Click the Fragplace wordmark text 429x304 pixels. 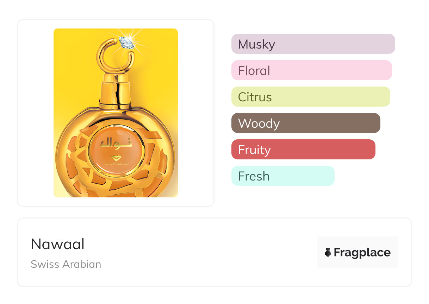click(362, 252)
